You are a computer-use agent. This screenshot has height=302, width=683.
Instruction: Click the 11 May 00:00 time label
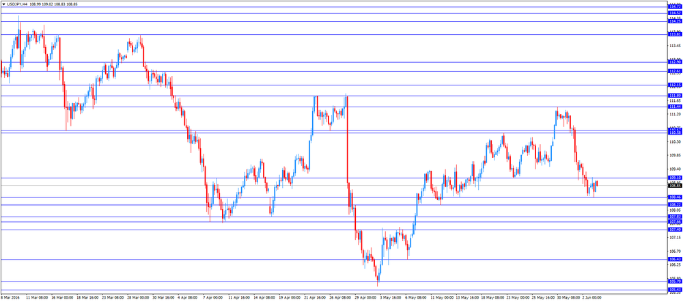point(442,298)
